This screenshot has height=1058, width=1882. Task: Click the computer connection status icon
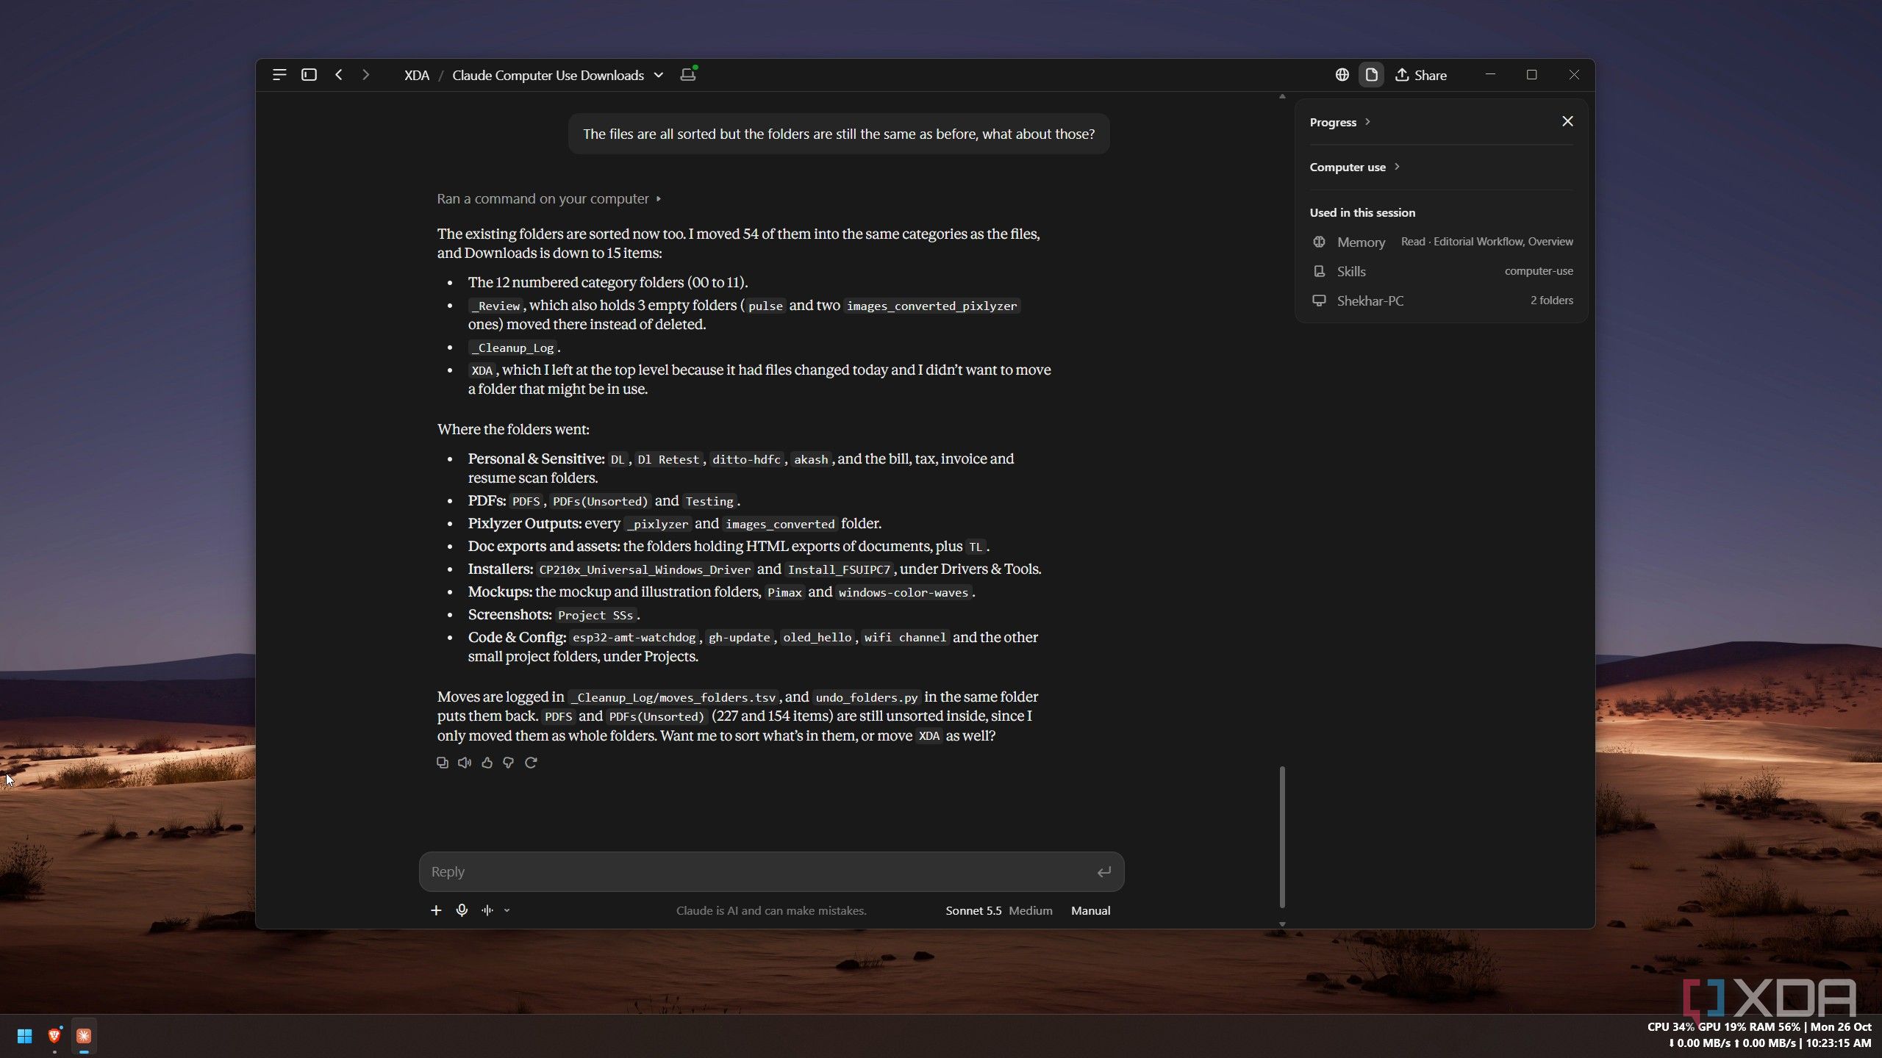tap(688, 74)
